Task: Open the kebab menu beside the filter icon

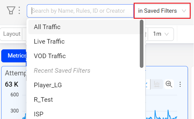Action: click(19, 10)
